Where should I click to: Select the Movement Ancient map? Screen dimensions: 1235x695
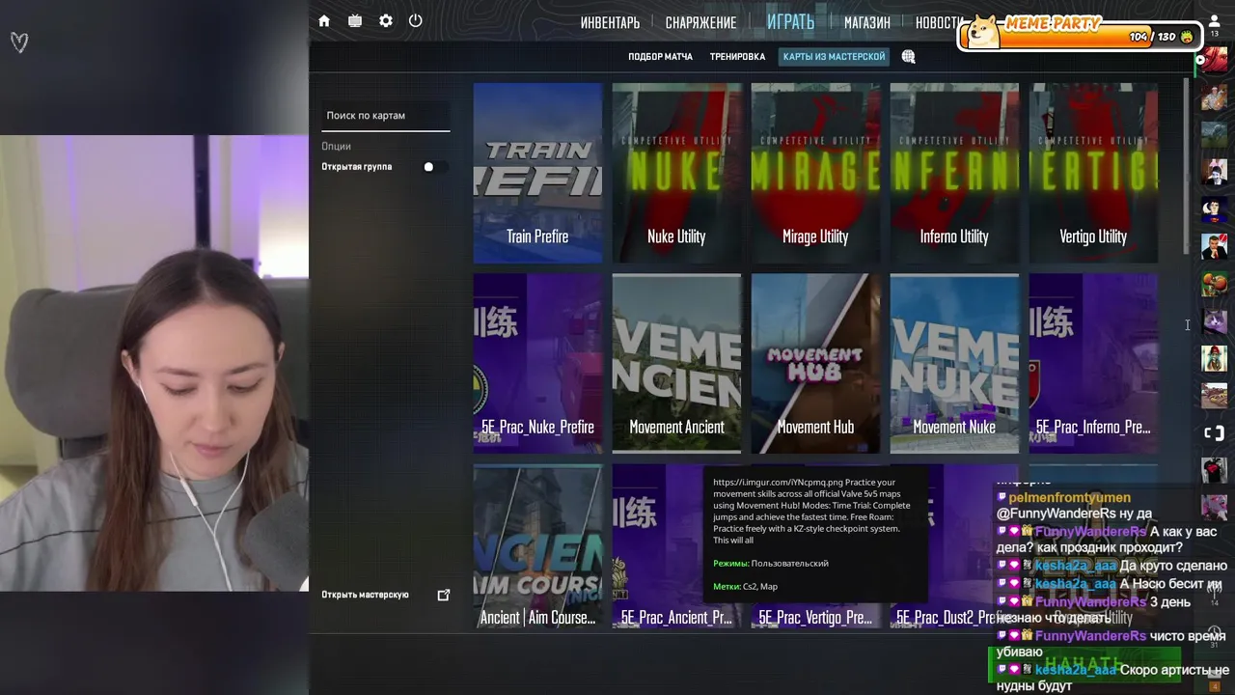point(676,364)
